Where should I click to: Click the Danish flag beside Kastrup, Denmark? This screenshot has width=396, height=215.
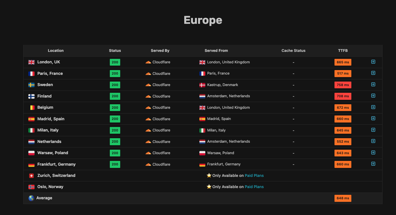tap(202, 85)
